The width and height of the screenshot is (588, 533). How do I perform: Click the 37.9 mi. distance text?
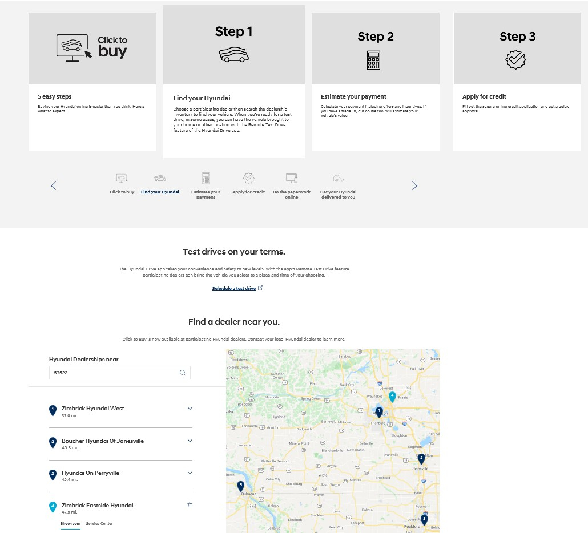[70, 415]
